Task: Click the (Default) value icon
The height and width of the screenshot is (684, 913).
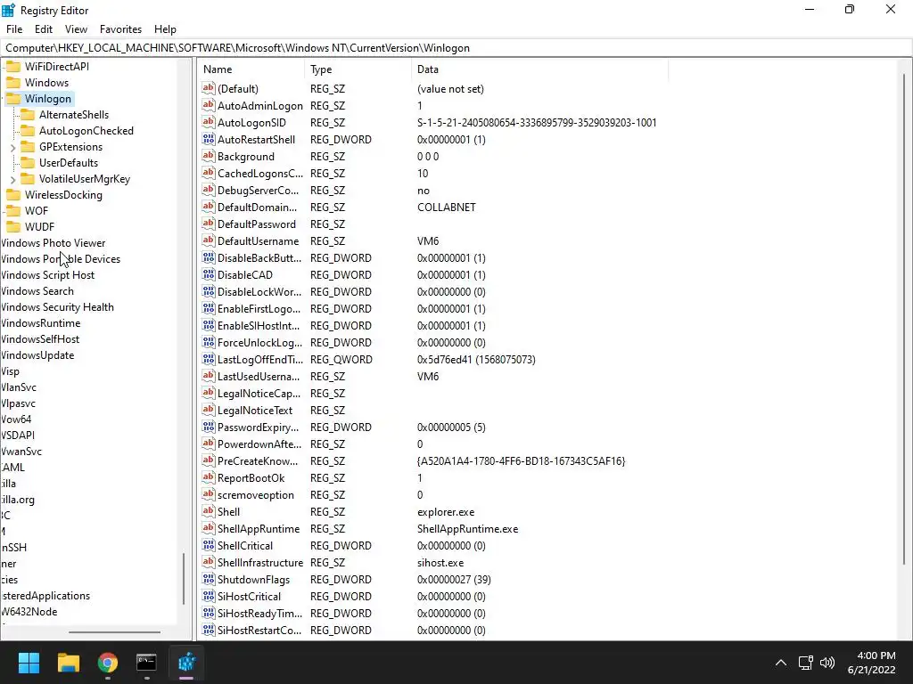Action: click(x=209, y=88)
